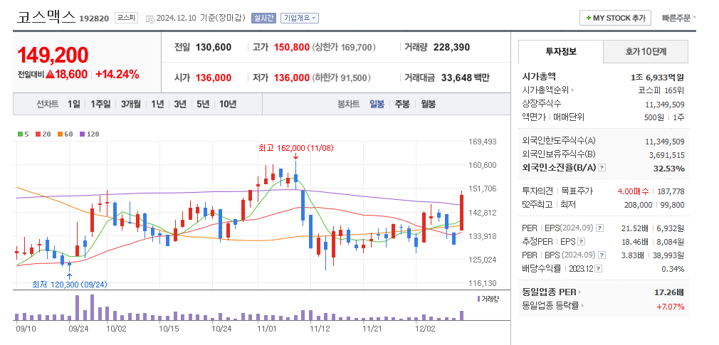Open the 기업개요 dropdown
The image size is (719, 345).
pos(300,18)
